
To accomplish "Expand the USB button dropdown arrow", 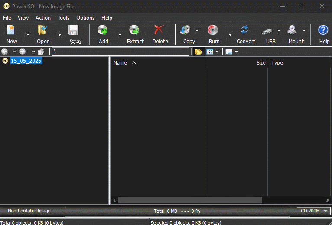I will pyautogui.click(x=279, y=31).
